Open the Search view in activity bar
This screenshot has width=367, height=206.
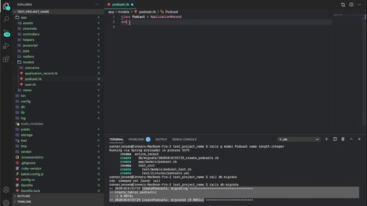point(6,19)
